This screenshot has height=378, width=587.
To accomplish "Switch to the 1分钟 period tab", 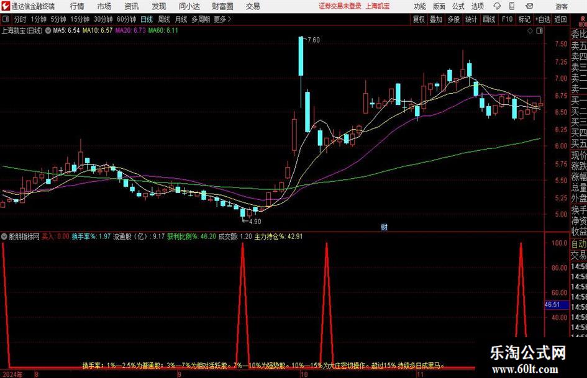I will click(38, 19).
